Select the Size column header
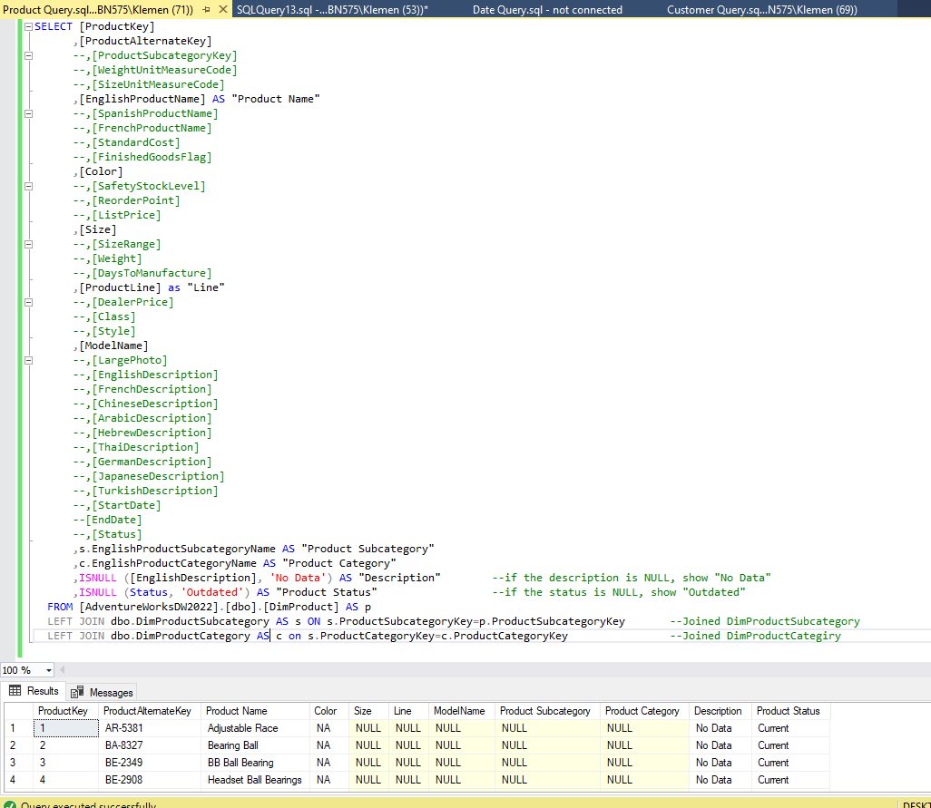Image resolution: width=931 pixels, height=808 pixels. [368, 711]
